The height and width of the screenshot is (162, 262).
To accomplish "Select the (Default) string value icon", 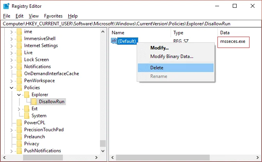I will pos(114,41).
